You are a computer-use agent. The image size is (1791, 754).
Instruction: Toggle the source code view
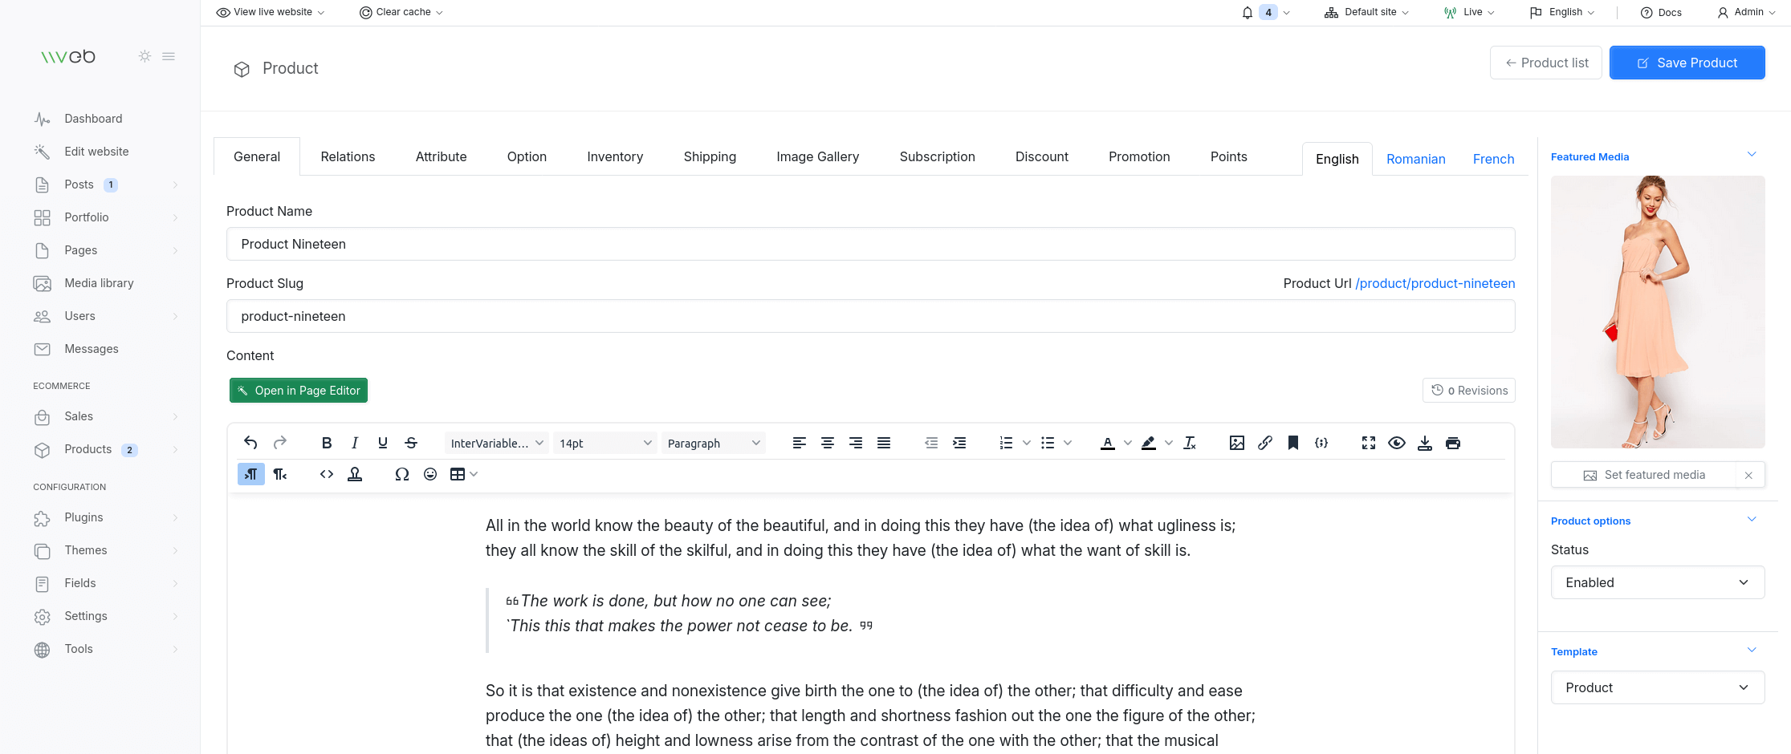[x=326, y=474]
